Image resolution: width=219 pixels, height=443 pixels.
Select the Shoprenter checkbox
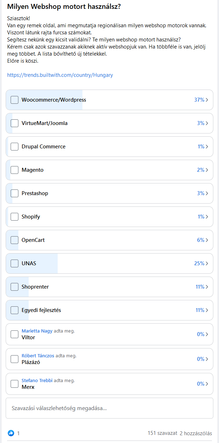(x=15, y=287)
